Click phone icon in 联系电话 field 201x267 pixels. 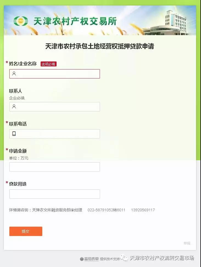14,134
